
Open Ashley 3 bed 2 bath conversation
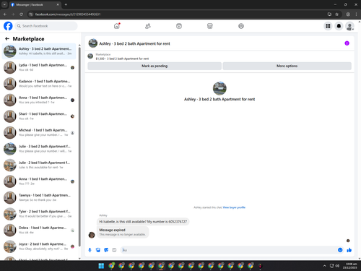click(x=39, y=51)
